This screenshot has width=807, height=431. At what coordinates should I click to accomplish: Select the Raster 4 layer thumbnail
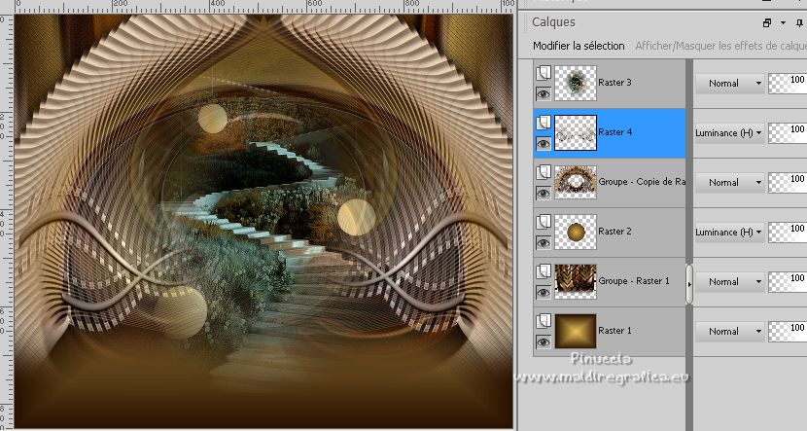[576, 133]
